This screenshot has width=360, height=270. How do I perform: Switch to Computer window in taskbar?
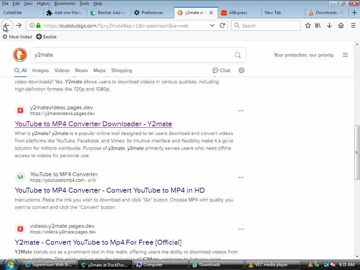[160, 265]
